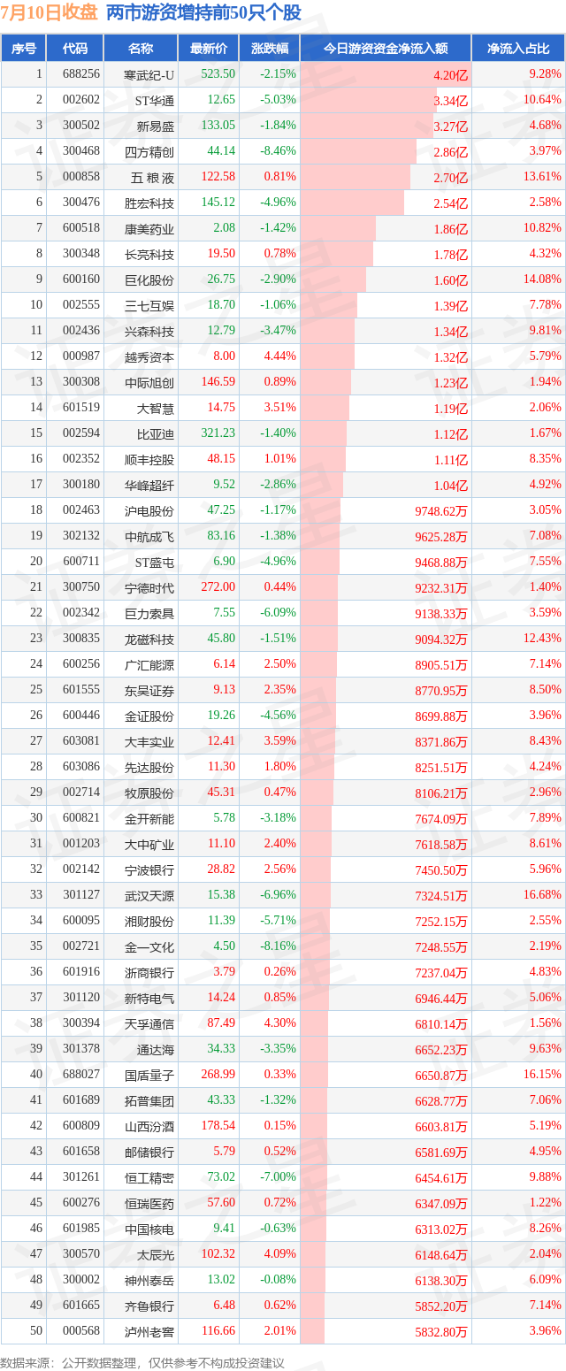Click ratio 12.43% for 龙磁科技
Image resolution: width=566 pixels, height=1371 pixels.
click(x=543, y=639)
